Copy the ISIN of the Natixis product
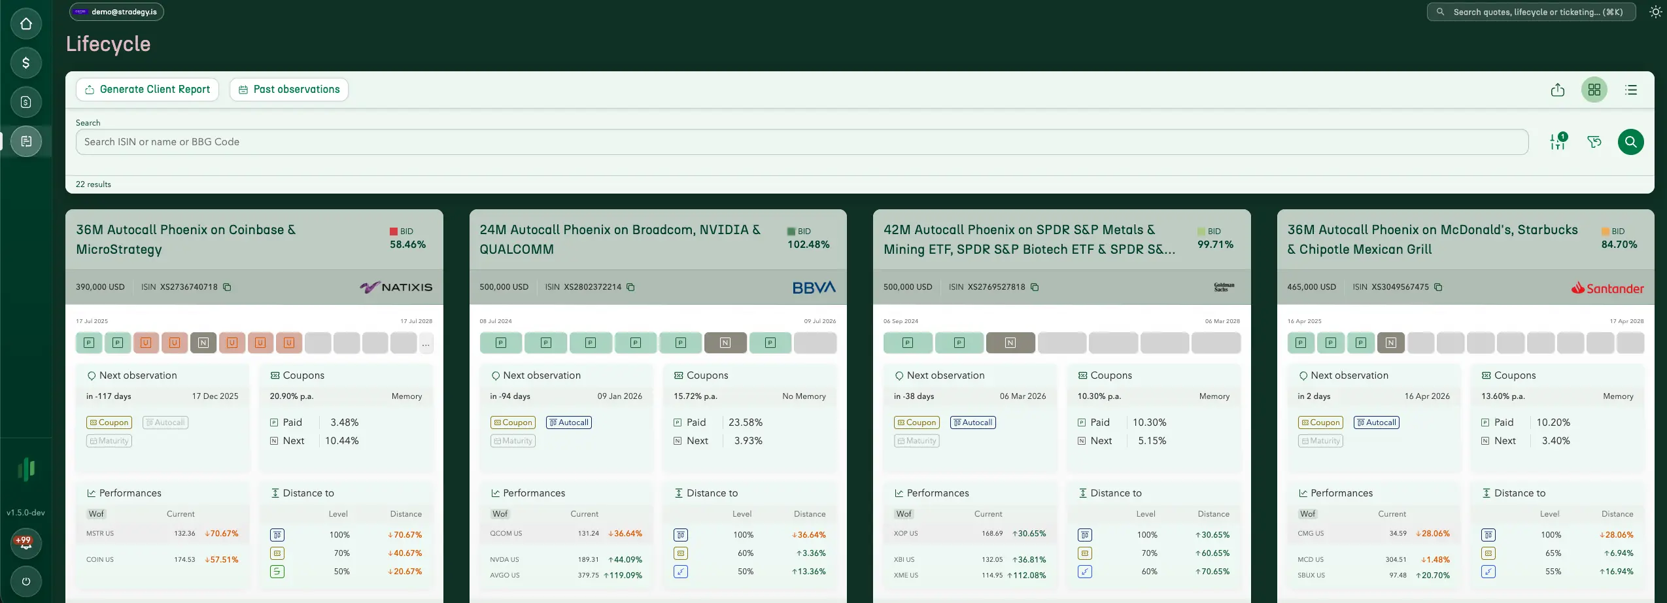Screen dimensions: 1667x603 (226, 287)
